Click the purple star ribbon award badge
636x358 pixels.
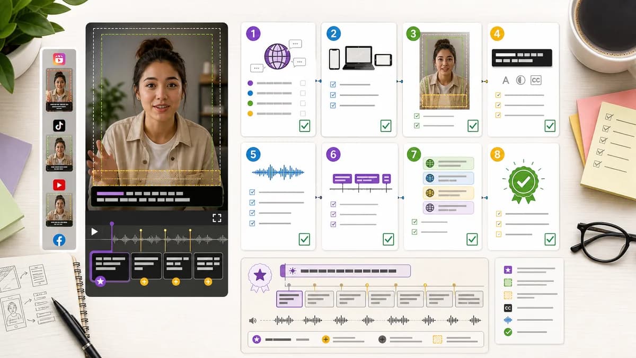(x=260, y=277)
